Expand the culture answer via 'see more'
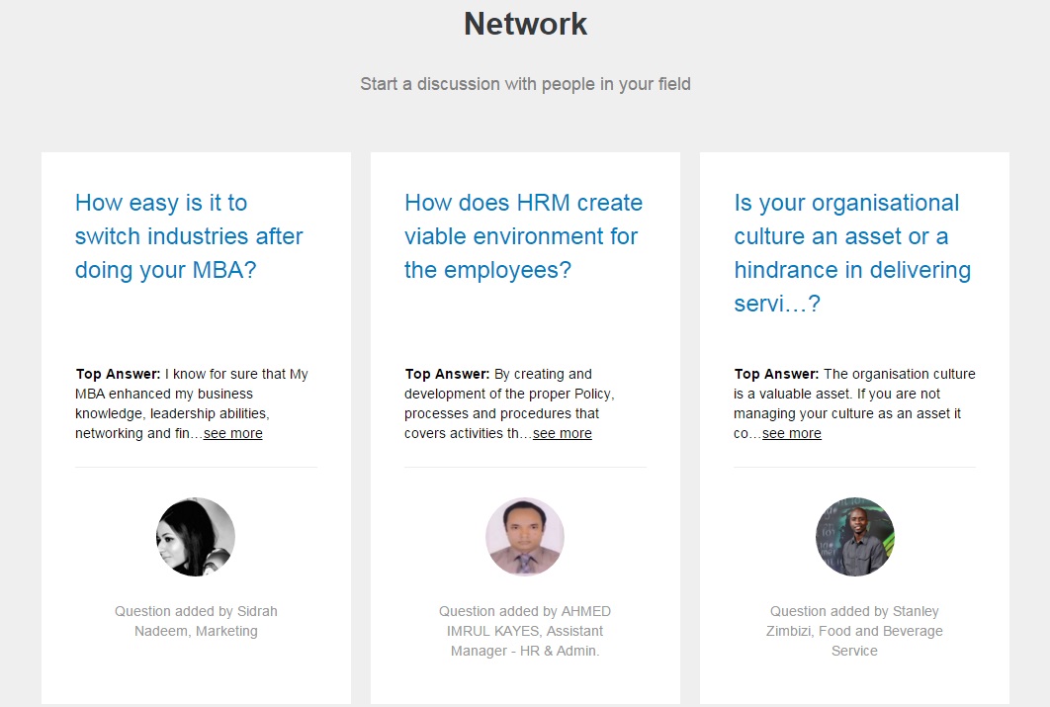The image size is (1050, 707). click(791, 433)
